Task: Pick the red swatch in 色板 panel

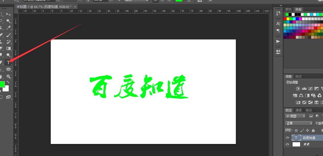Action: click(x=285, y=19)
